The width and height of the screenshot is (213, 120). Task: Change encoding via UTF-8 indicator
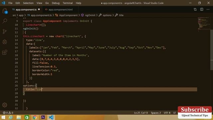tap(167, 113)
